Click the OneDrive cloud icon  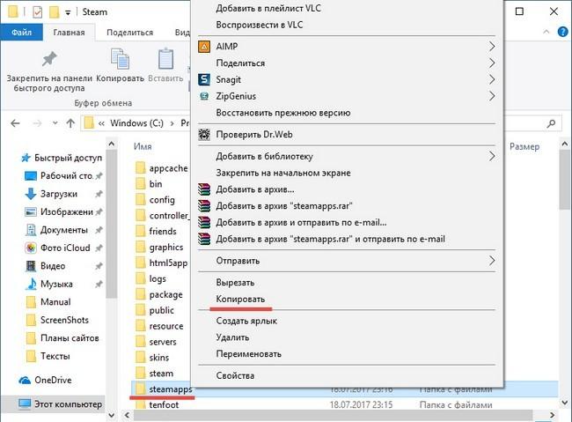(25, 381)
